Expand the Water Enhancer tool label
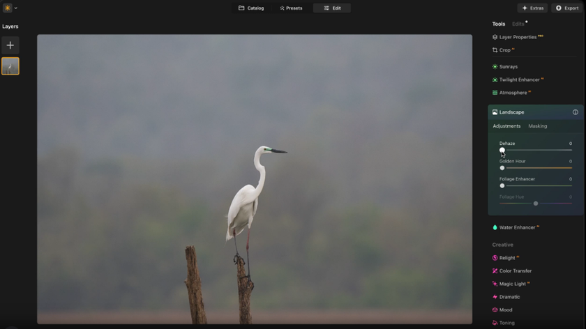 (x=517, y=227)
